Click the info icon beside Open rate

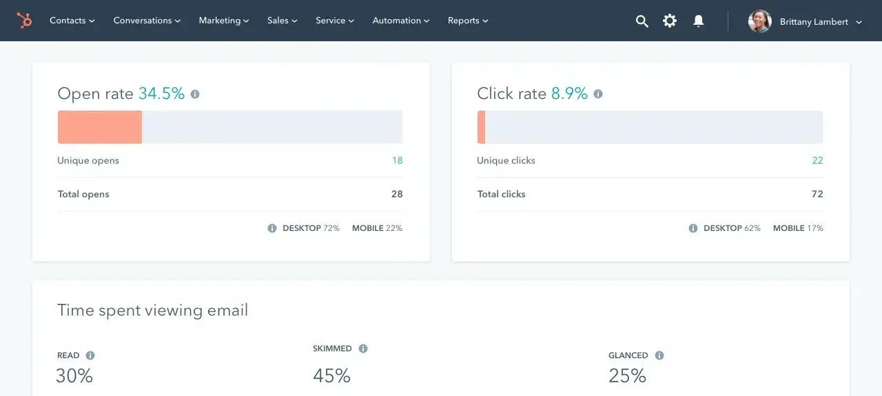195,93
